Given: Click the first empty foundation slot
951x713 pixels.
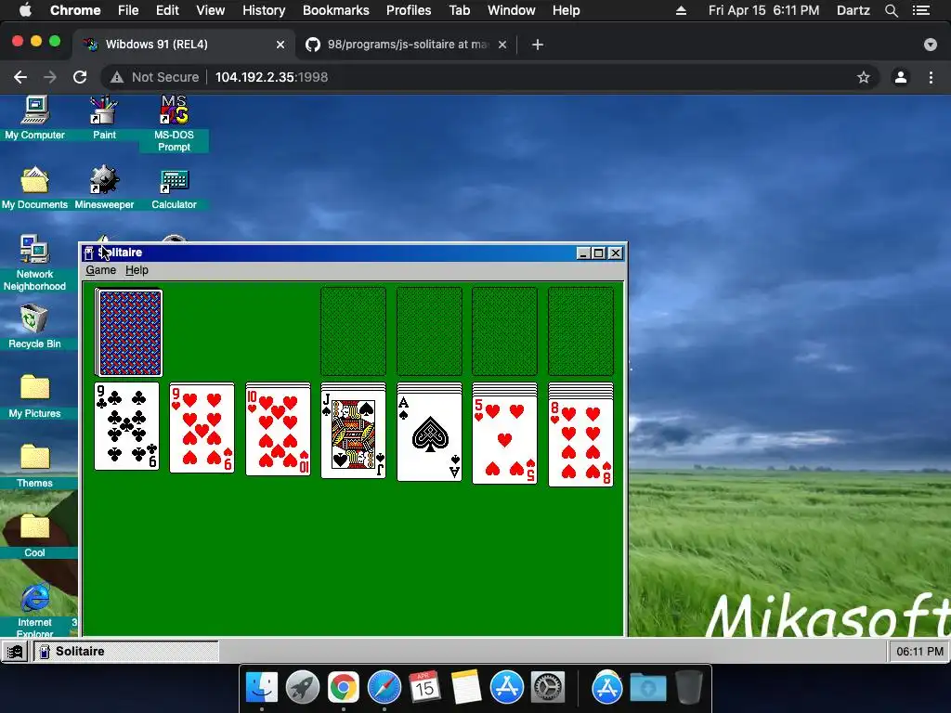Looking at the screenshot, I should (x=353, y=331).
